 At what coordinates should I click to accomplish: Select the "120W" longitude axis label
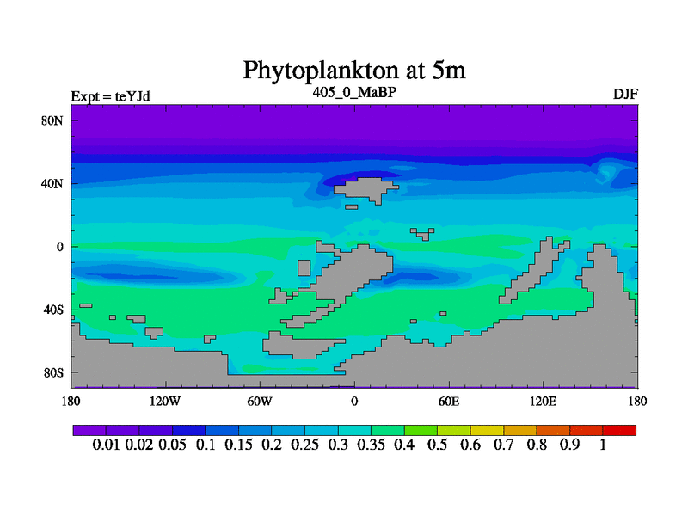click(165, 402)
